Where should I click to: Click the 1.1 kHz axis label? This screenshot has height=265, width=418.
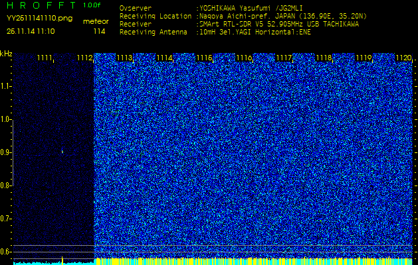[x=5, y=86]
